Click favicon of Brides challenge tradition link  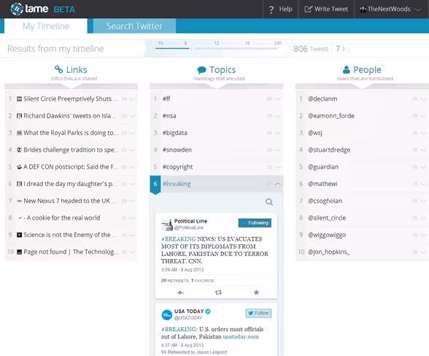[x=19, y=150]
